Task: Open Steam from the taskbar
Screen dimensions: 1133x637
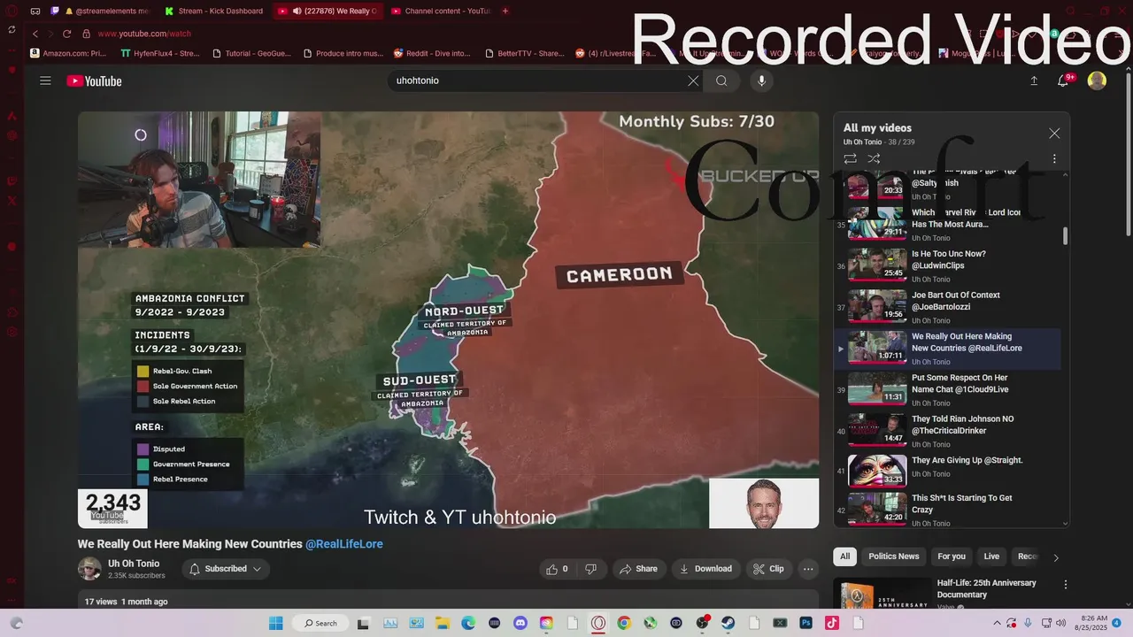Action: pos(728,623)
